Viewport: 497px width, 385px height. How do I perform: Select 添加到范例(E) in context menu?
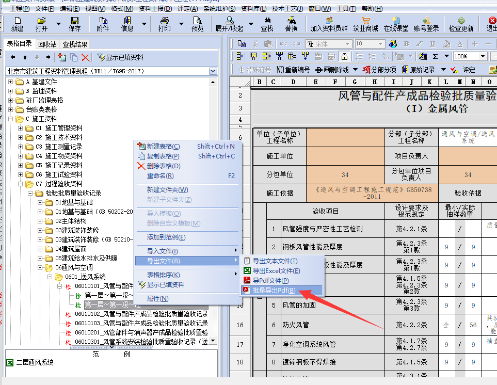pyautogui.click(x=187, y=237)
